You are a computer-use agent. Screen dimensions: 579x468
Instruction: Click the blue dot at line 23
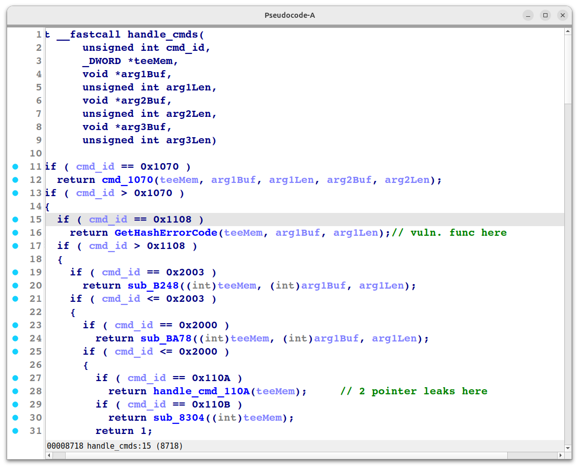coord(15,325)
